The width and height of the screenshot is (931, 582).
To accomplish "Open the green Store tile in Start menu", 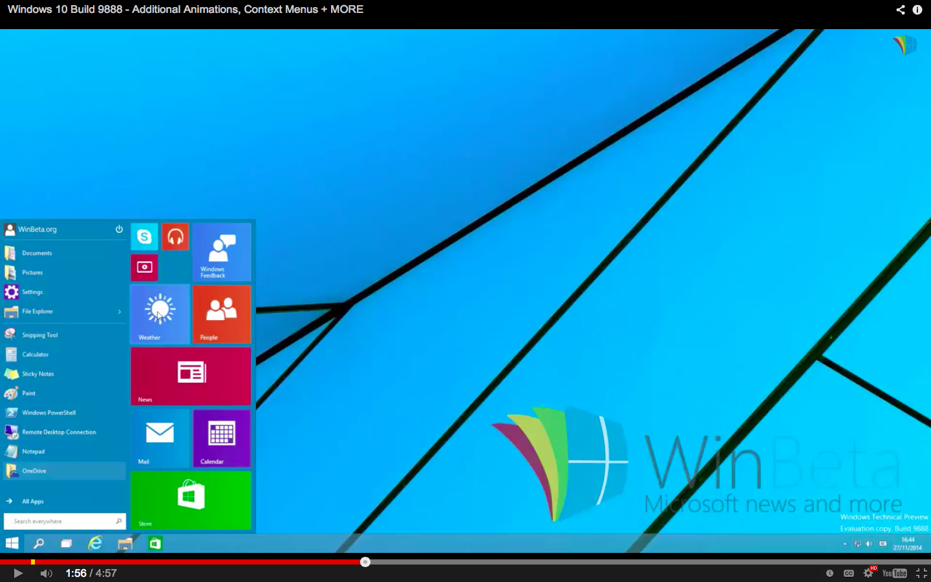I will [x=191, y=501].
